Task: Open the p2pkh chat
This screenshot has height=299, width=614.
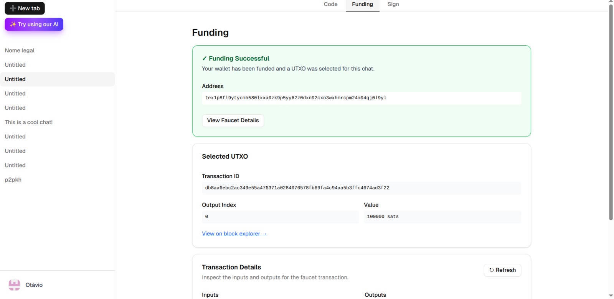Action: point(13,180)
